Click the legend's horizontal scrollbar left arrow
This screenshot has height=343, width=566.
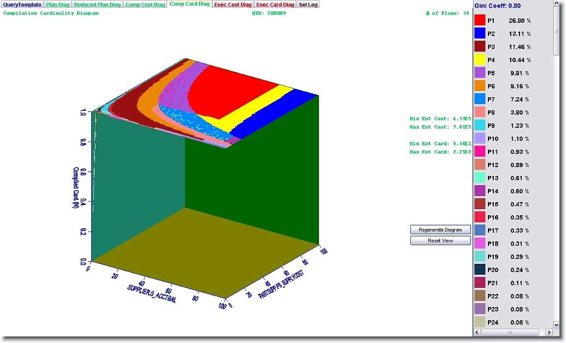[x=478, y=332]
